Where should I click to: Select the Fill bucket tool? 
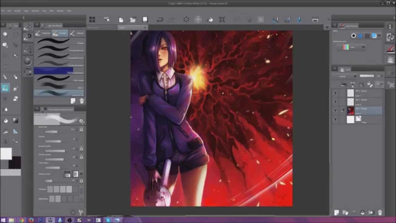(5, 120)
